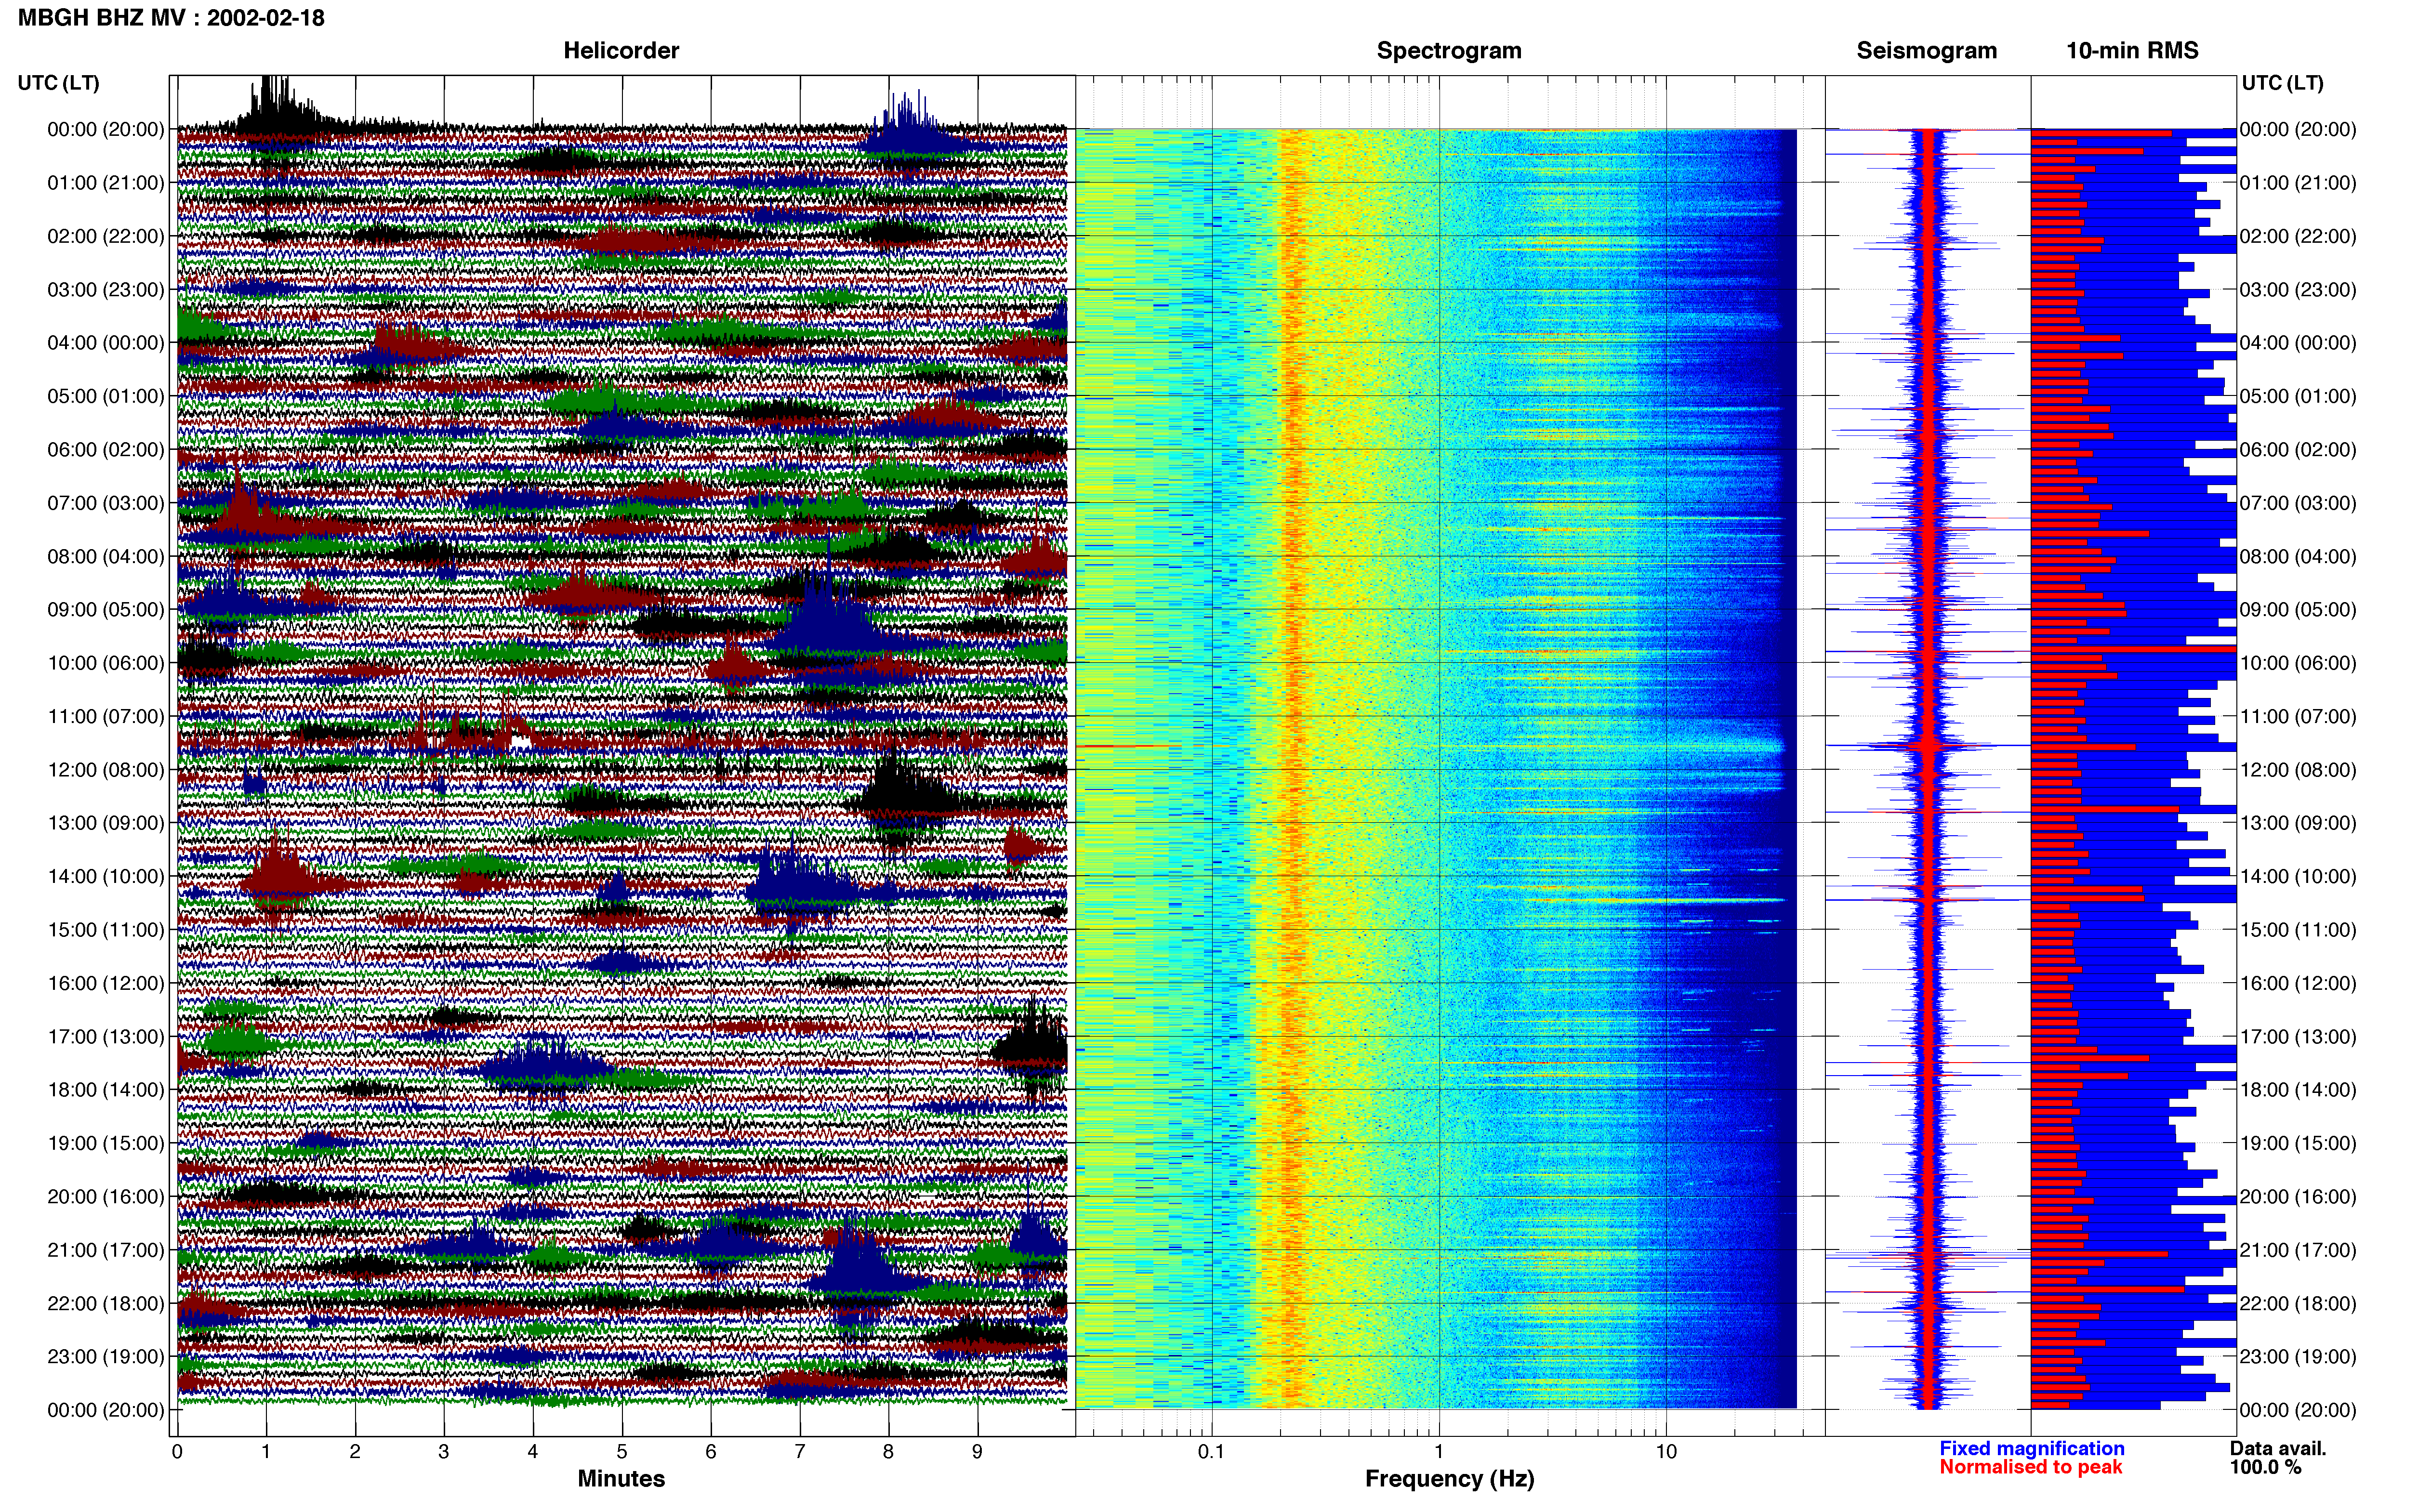Click the right 'UTC (LT)' axis label
Viewport: 2418px width, 1512px height.
2282,82
